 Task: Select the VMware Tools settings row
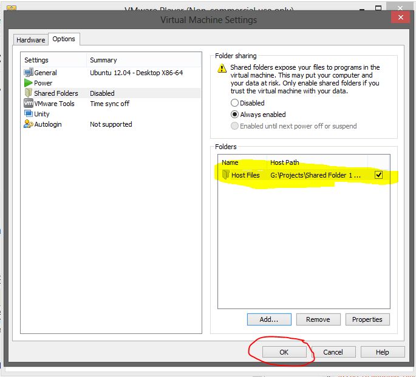coord(112,104)
